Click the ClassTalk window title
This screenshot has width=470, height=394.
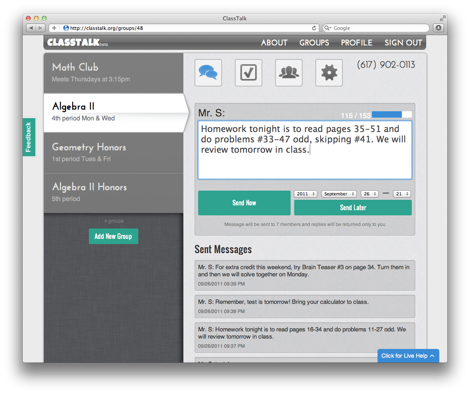click(235, 18)
